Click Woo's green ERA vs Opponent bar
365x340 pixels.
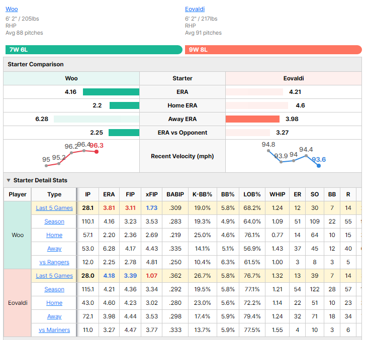coord(124,133)
